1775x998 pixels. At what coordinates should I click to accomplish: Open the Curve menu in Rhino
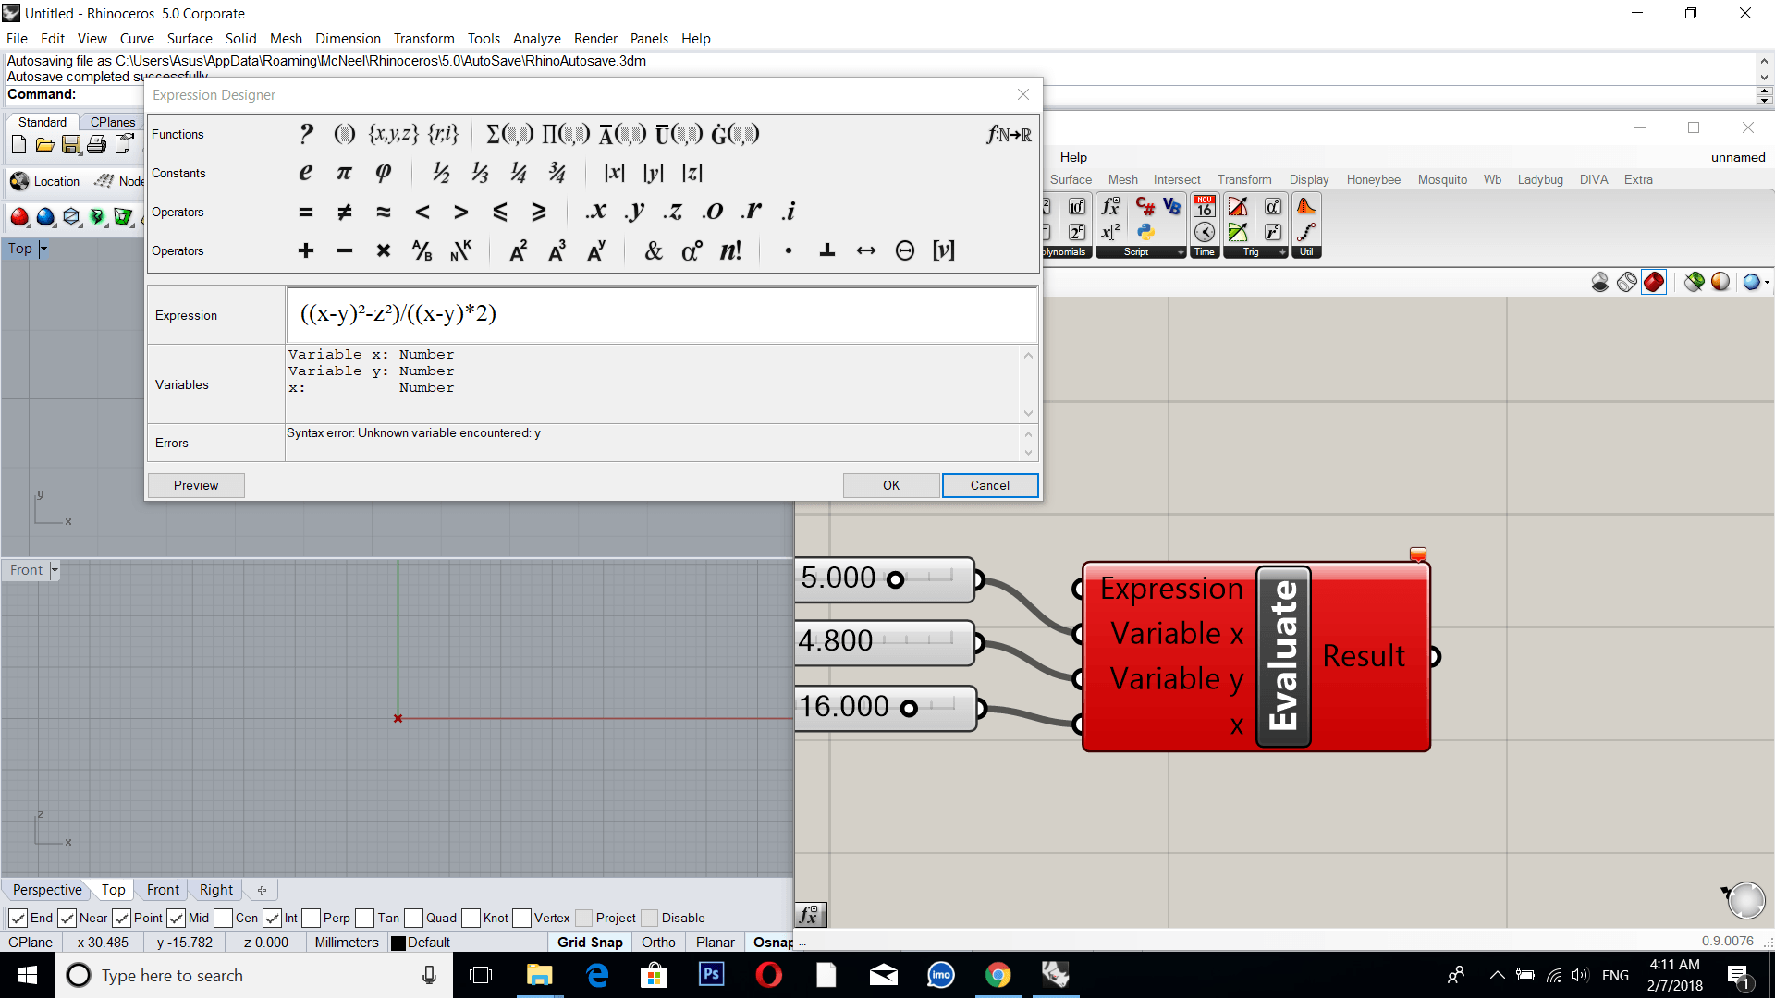pyautogui.click(x=137, y=39)
